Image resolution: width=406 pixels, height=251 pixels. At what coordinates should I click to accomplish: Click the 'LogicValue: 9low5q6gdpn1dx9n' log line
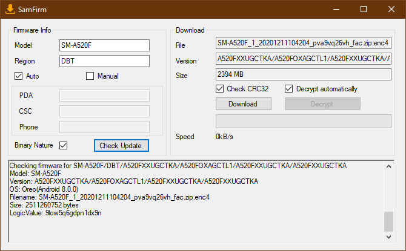pos(55,213)
